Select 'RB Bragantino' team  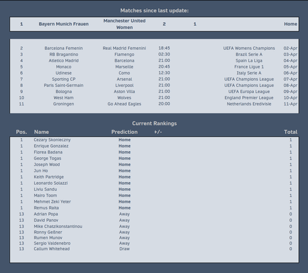63,54
